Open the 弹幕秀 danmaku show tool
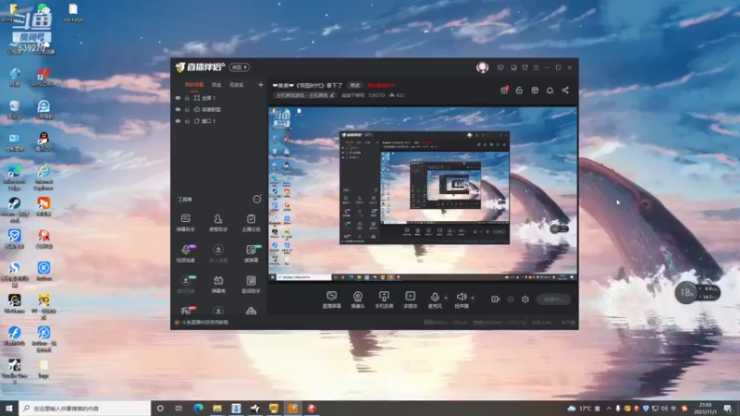The width and height of the screenshot is (740, 416). [x=218, y=285]
